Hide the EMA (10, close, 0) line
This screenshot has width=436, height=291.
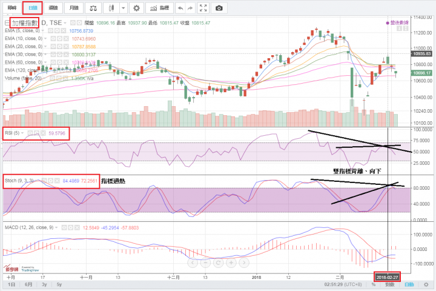[x=53, y=38]
